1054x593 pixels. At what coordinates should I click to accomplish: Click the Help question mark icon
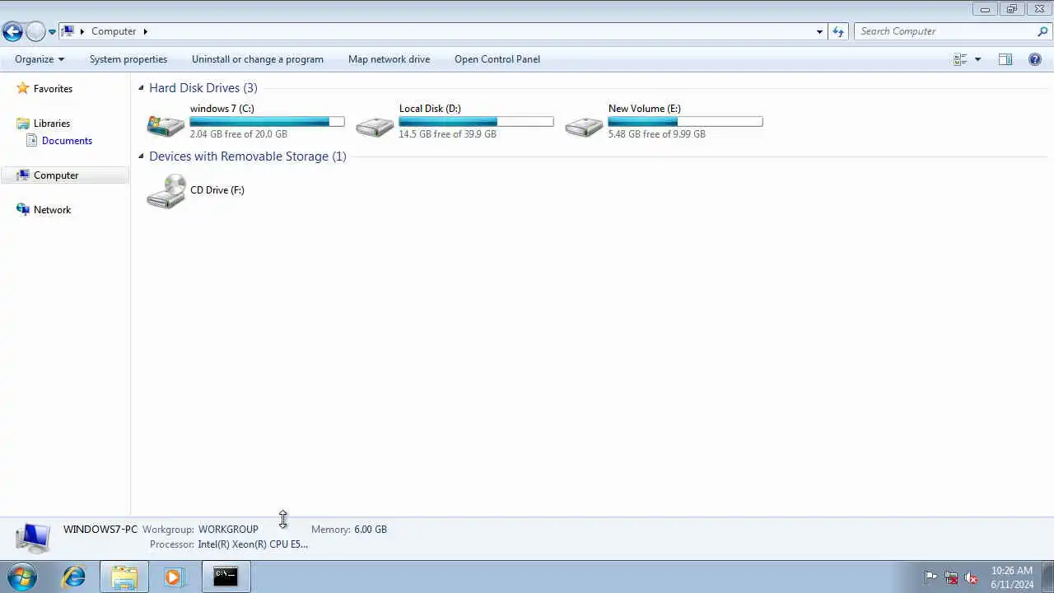(1035, 59)
